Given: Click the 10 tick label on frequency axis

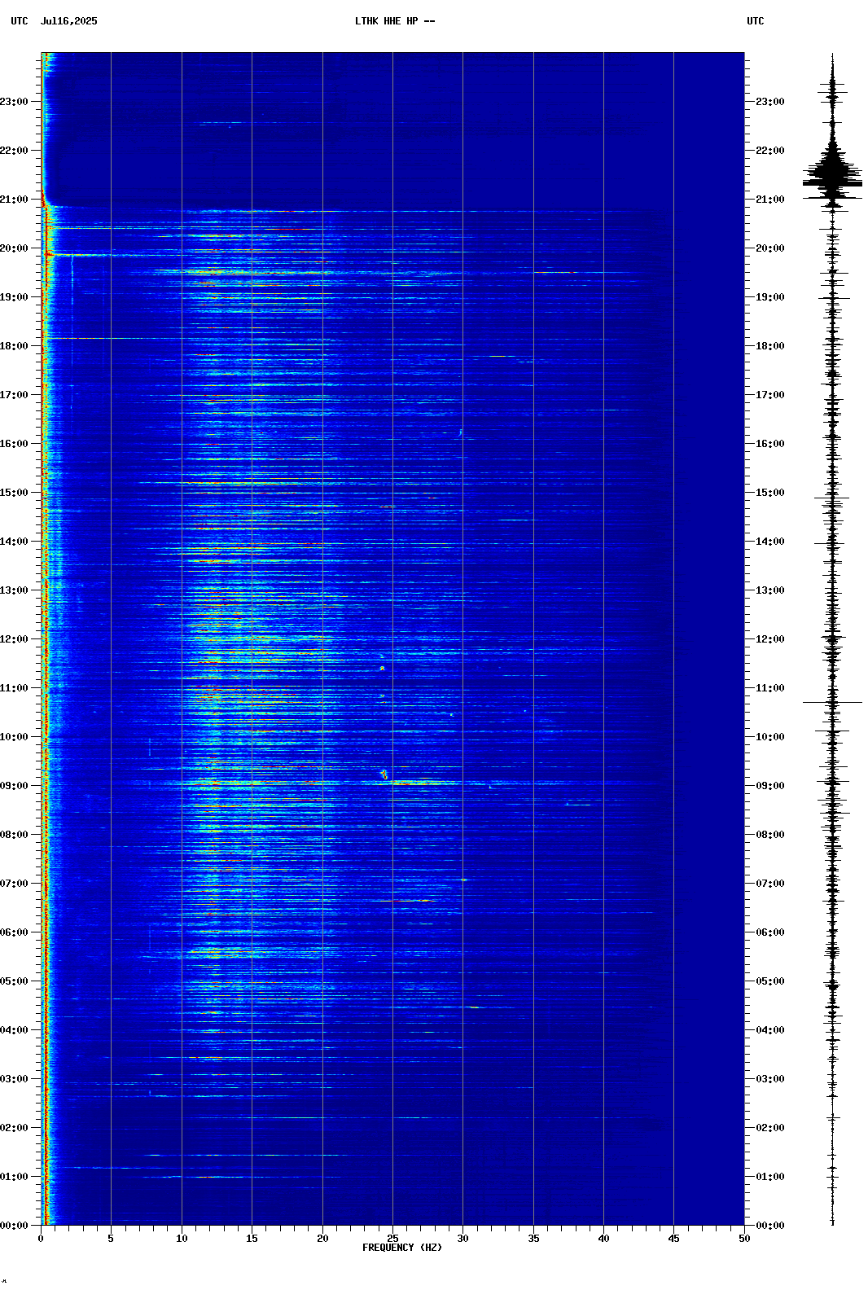Looking at the screenshot, I should click(182, 1239).
